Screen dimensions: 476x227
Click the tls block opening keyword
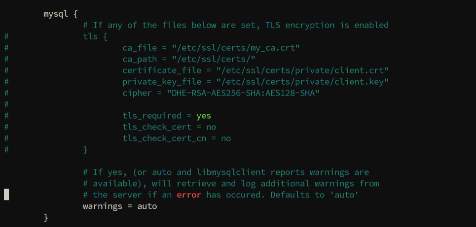click(x=90, y=36)
